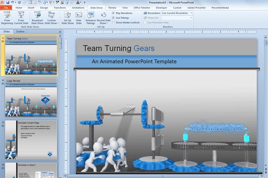Switch to Outline pane tab
The width and height of the screenshot is (268, 178).
point(20,31)
